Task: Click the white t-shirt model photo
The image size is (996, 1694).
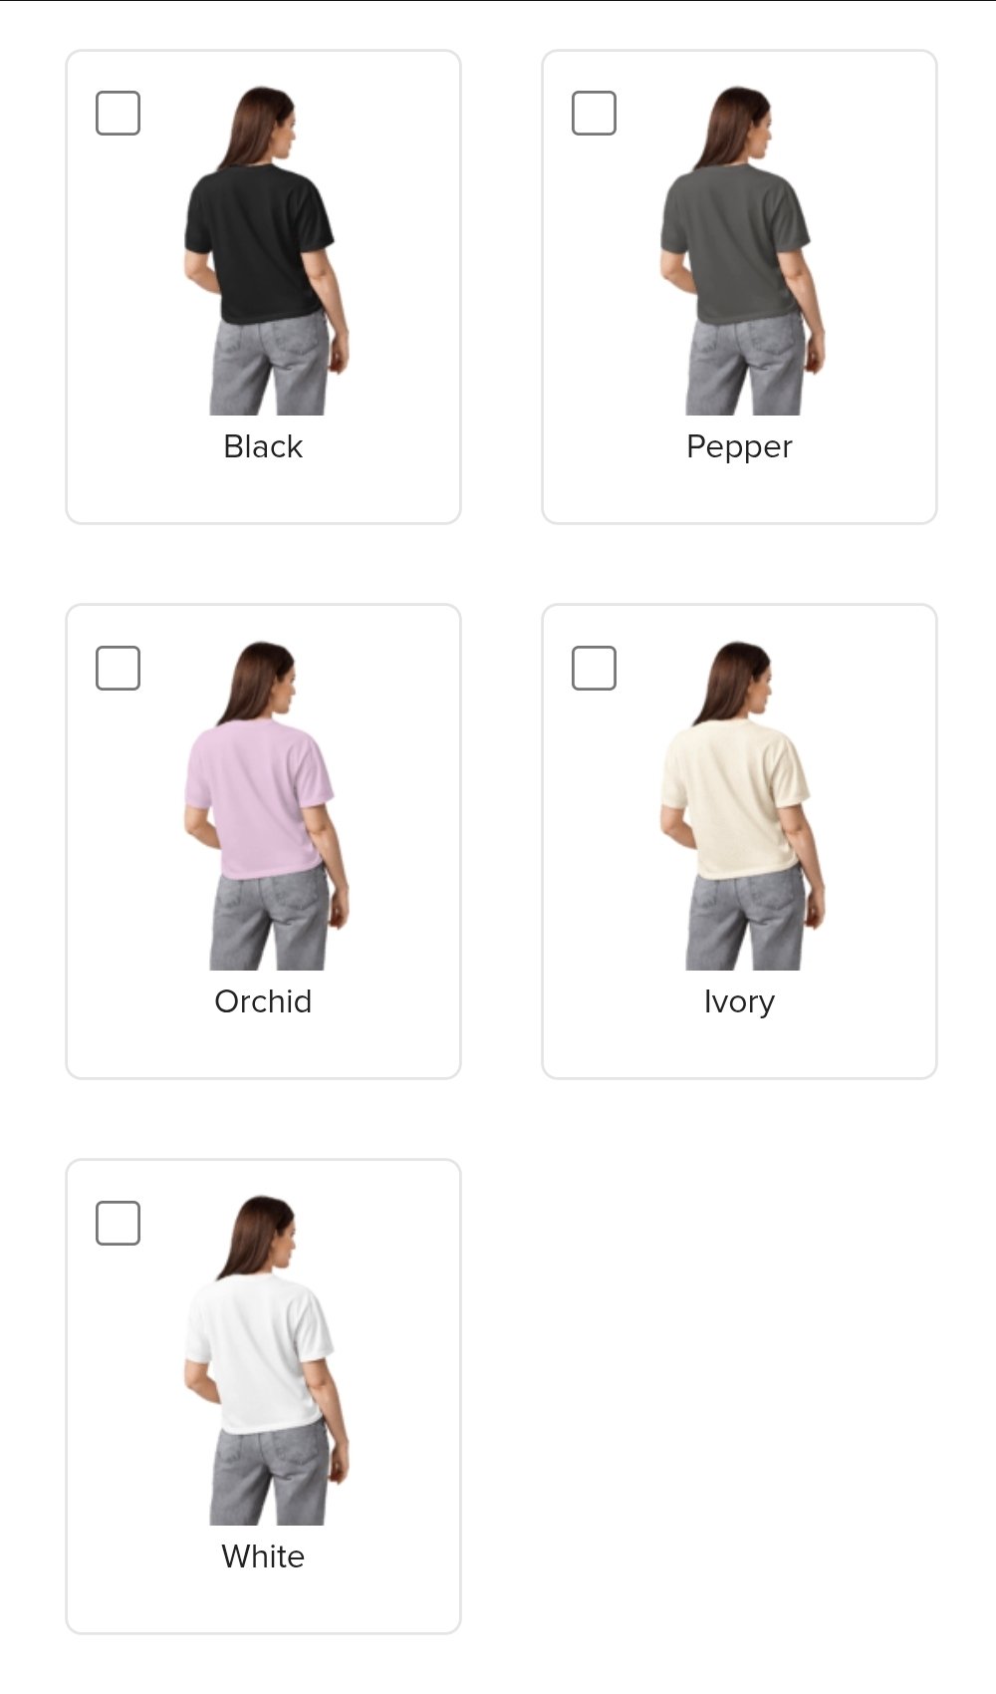Action: coord(266,1360)
